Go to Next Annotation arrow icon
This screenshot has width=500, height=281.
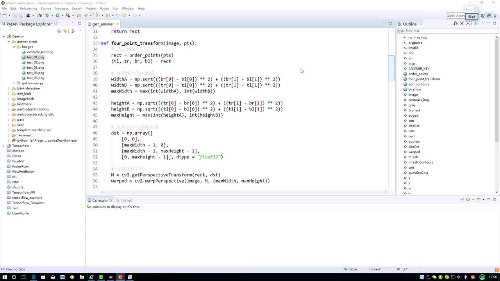(x=97, y=16)
